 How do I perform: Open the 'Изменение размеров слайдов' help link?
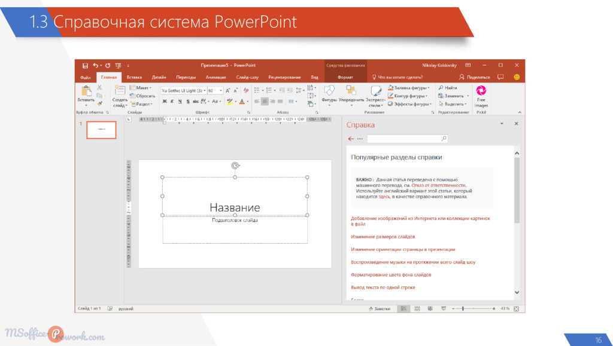[x=383, y=237]
